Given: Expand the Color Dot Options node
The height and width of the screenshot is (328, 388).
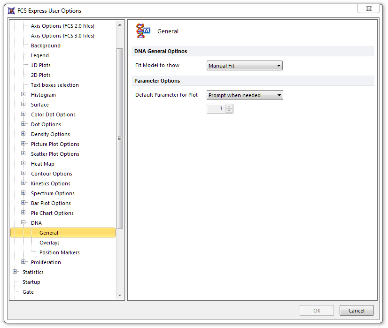Looking at the screenshot, I should click(x=23, y=114).
